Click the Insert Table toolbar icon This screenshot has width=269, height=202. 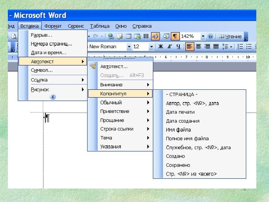[x=128, y=36]
